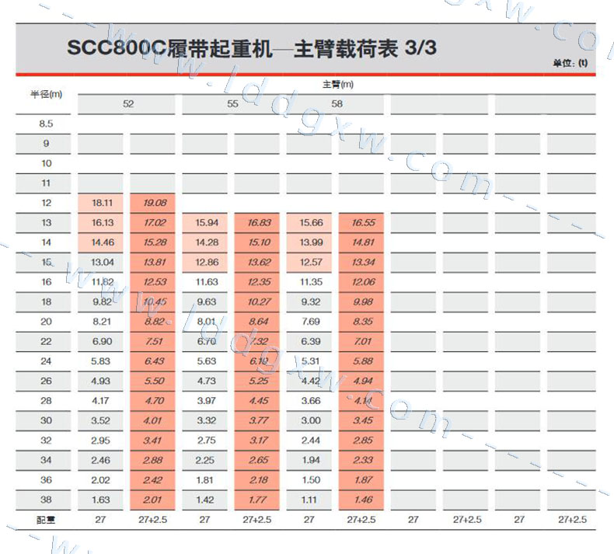Screen dimensions: 614x554
Task: Choose the cell "8.35"
Action: (x=363, y=322)
